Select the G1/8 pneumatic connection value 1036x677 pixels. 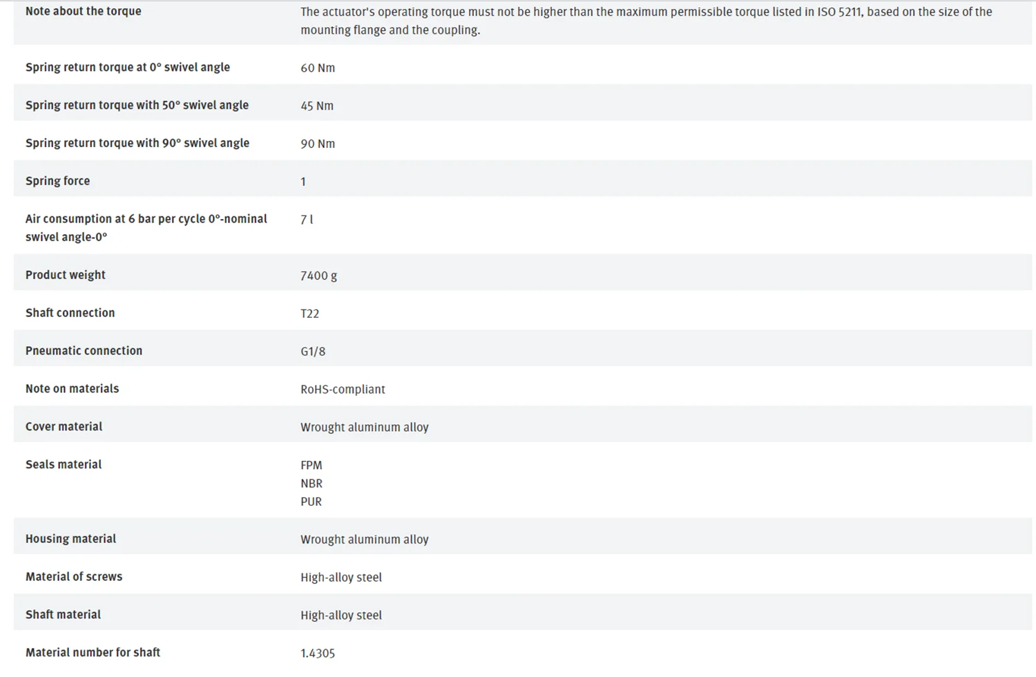(313, 352)
